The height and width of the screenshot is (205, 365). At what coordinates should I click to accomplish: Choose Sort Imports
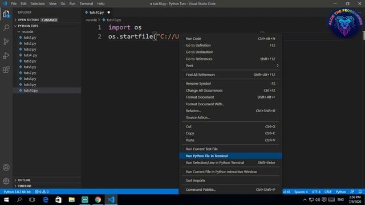[230, 181]
